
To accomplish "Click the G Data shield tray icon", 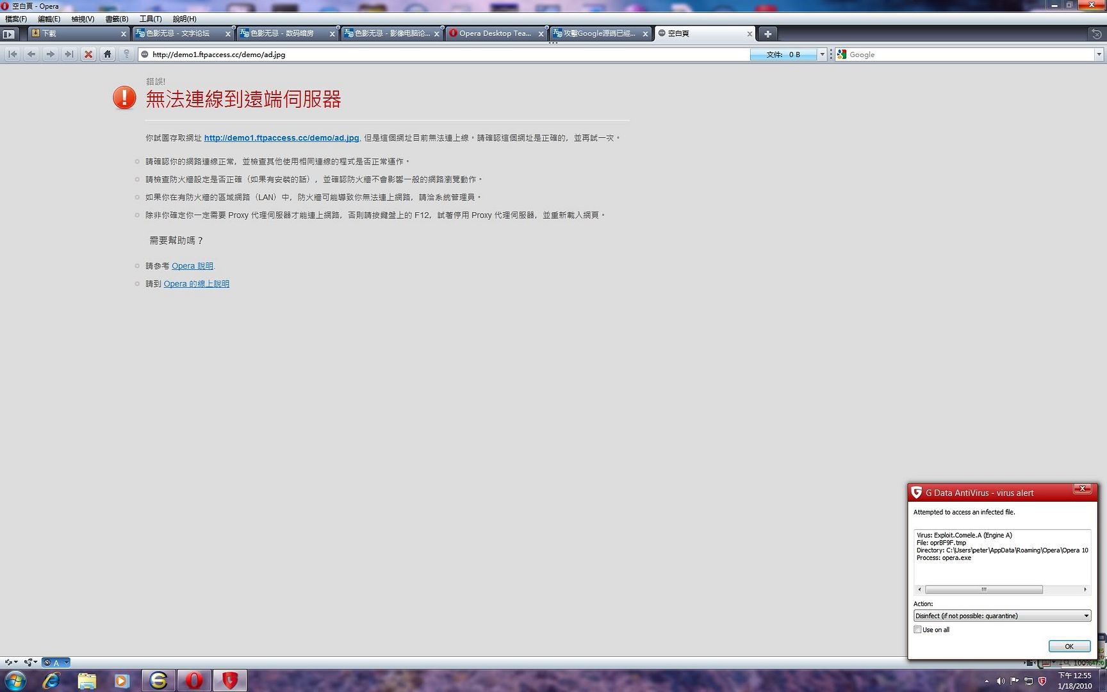I will tap(1042, 681).
